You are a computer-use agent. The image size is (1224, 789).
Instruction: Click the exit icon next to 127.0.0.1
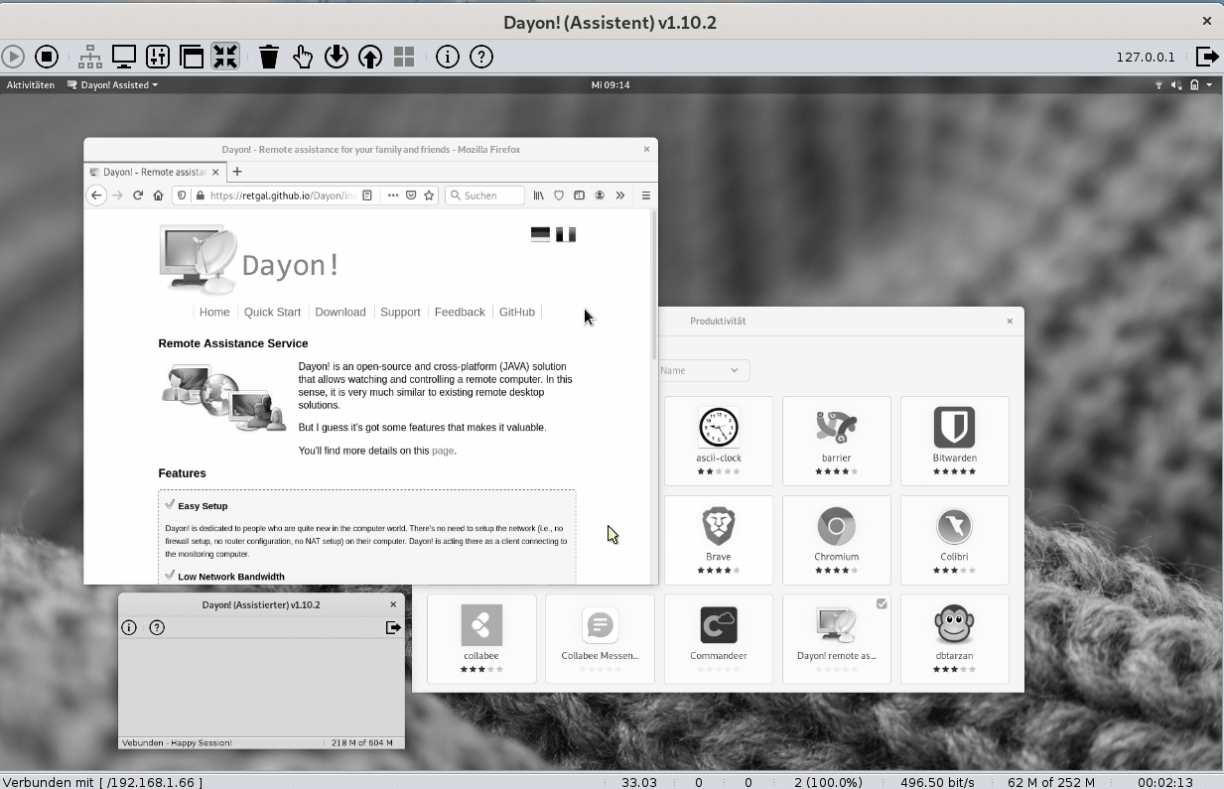[1206, 57]
